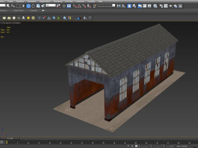
Task: Open the Graph Editors menu
Action: pyautogui.click(x=45, y=1)
